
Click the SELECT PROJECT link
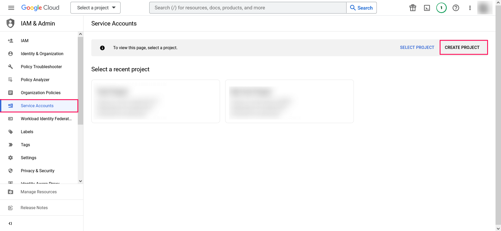(417, 47)
